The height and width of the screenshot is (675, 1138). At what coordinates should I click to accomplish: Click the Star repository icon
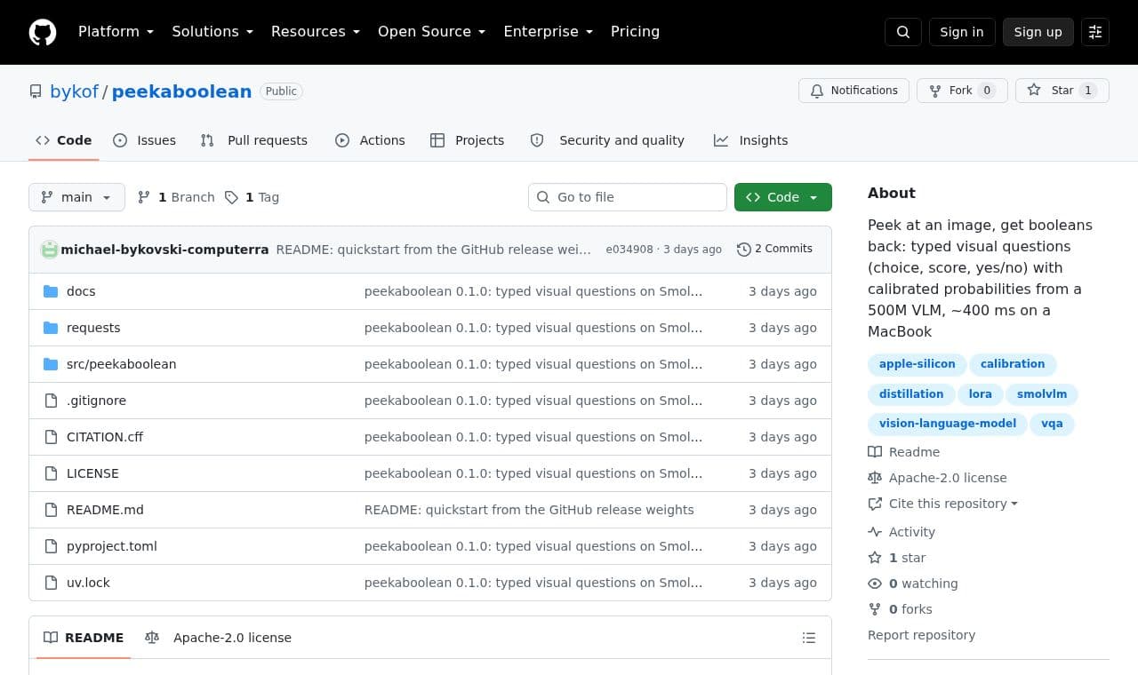1034,90
